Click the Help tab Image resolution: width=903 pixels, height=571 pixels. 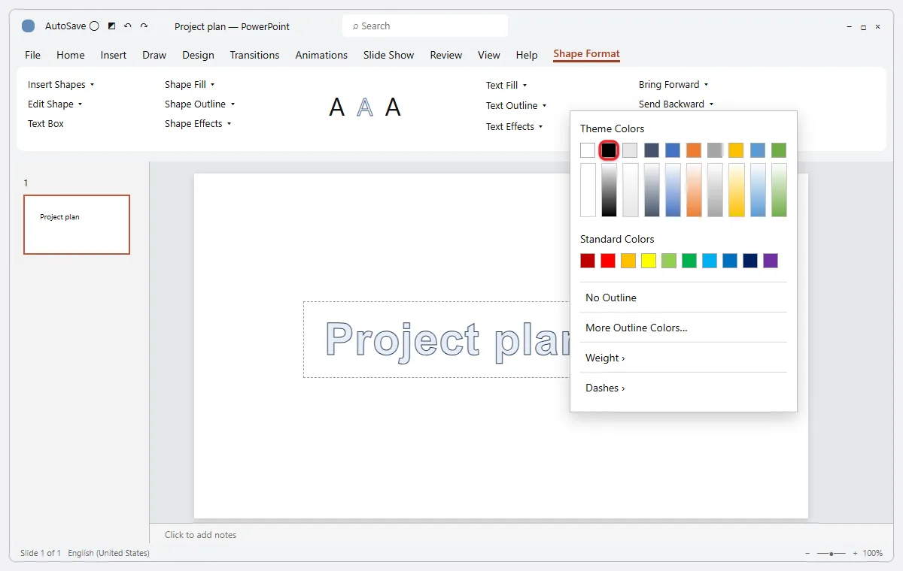tap(527, 55)
